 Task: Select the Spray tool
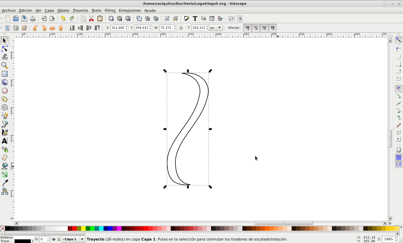5,149
